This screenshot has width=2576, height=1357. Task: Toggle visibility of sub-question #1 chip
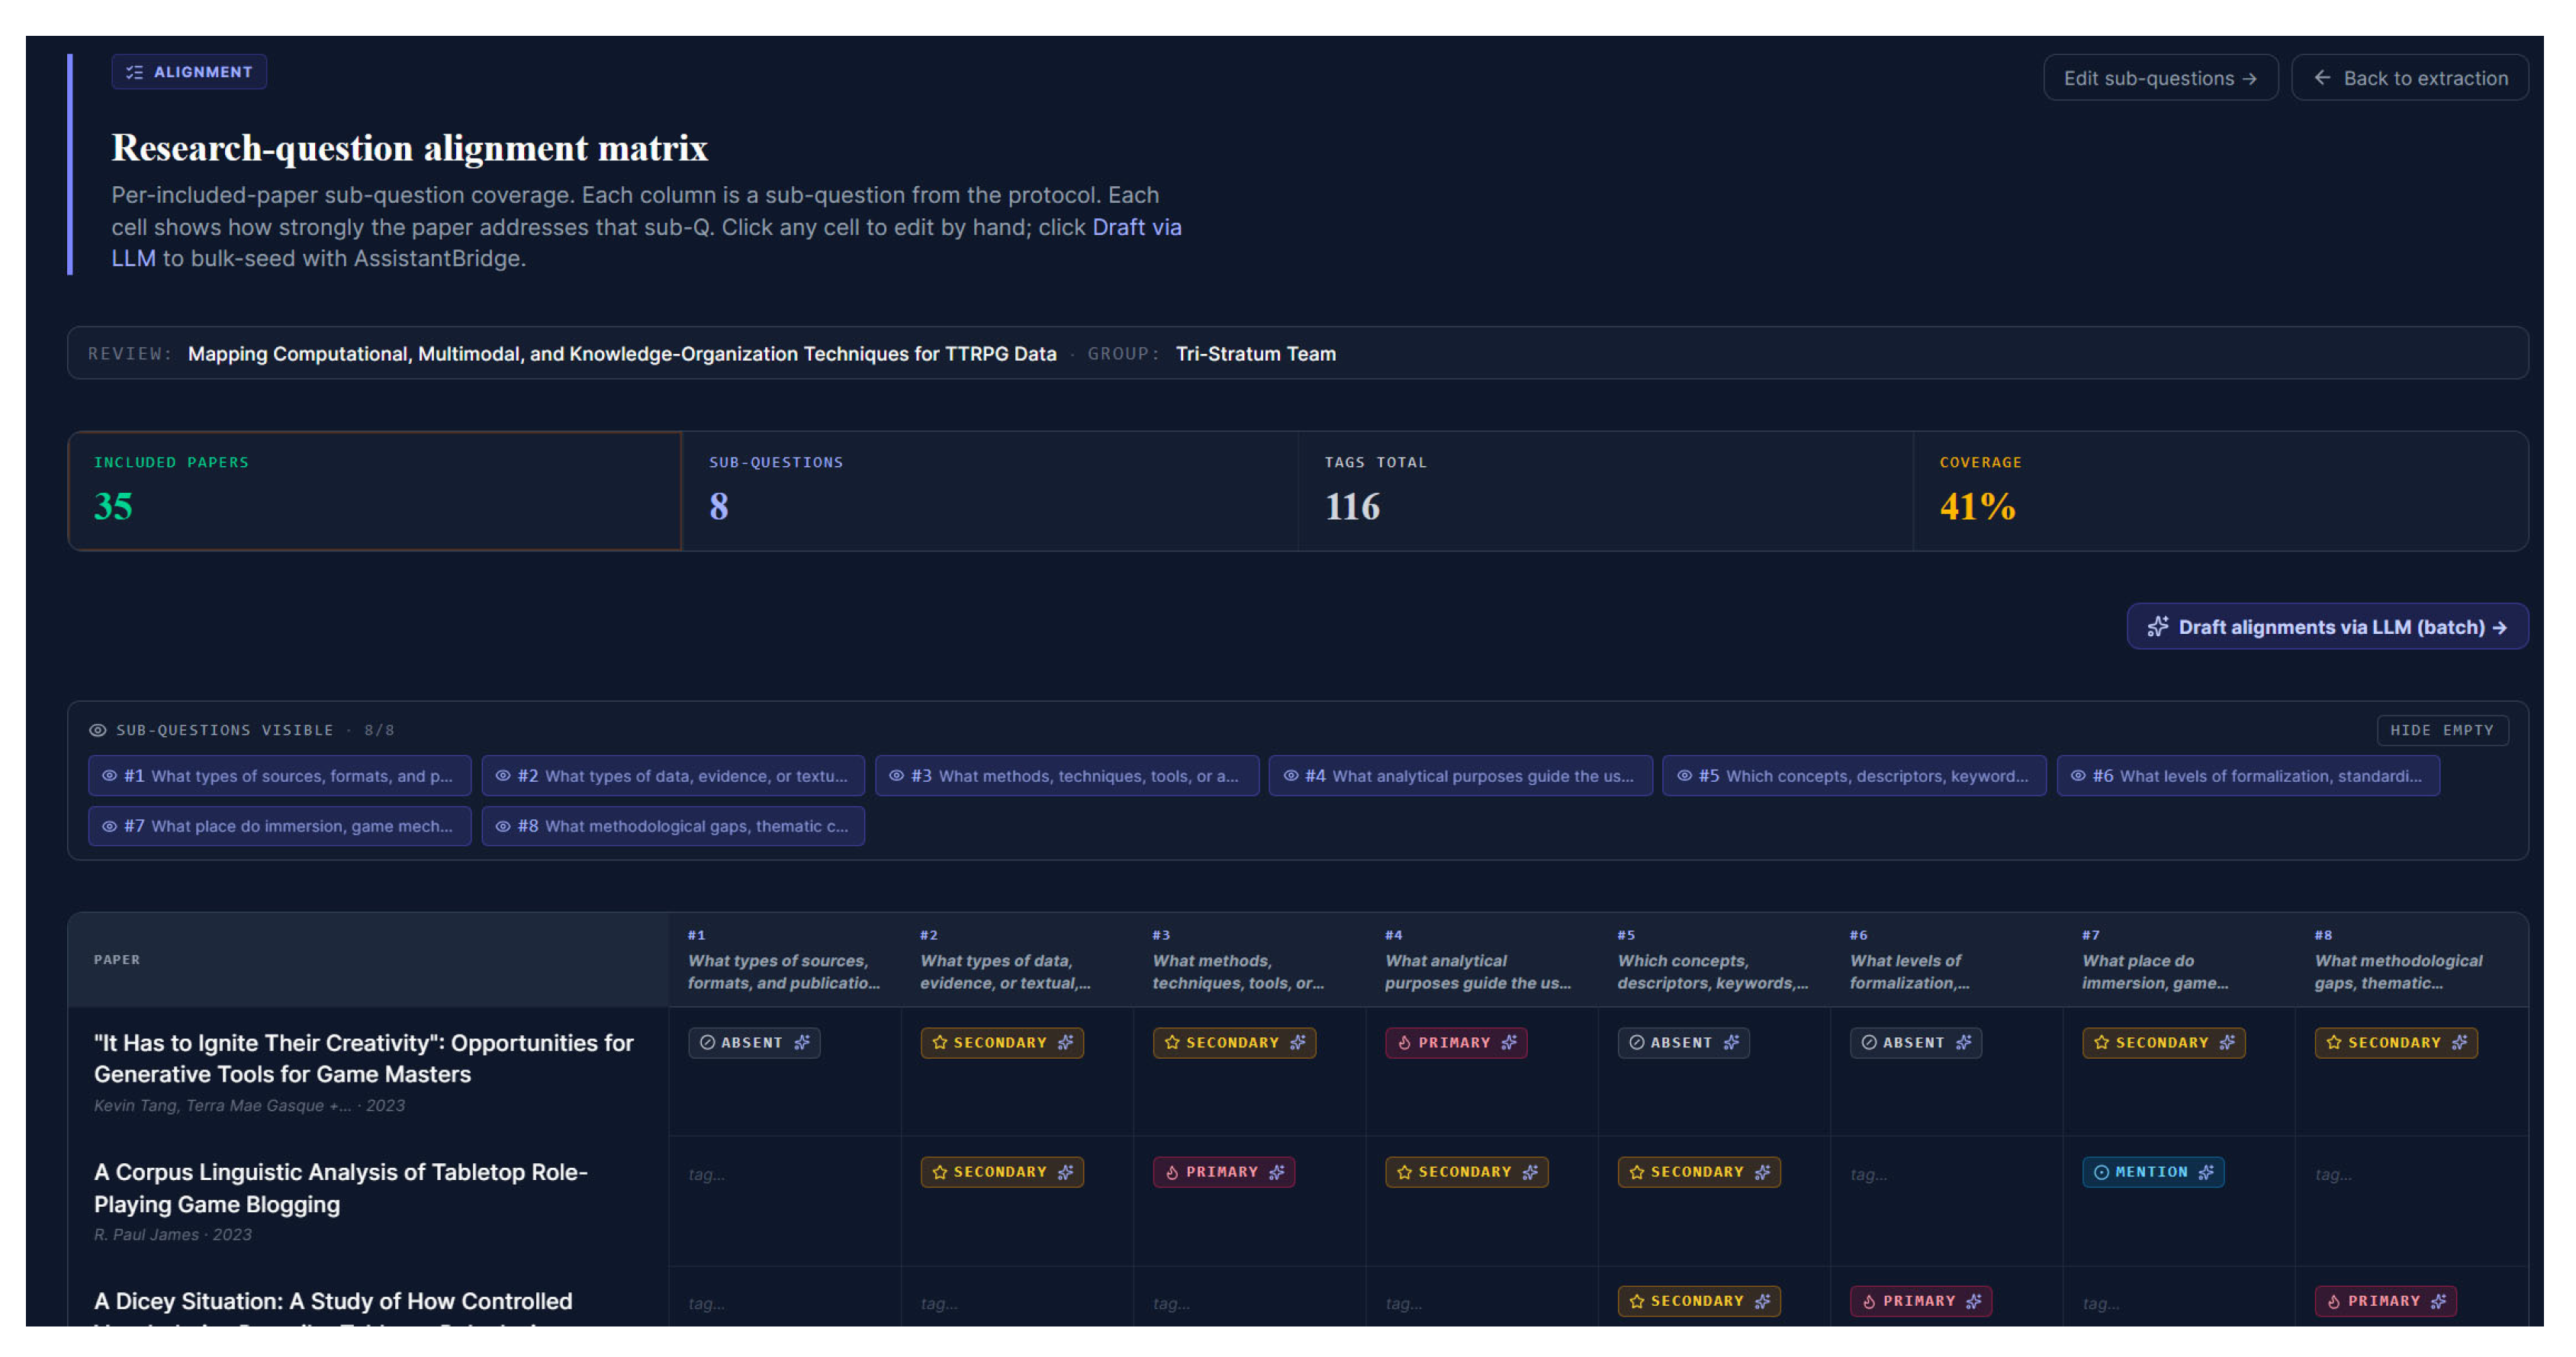pyautogui.click(x=279, y=776)
